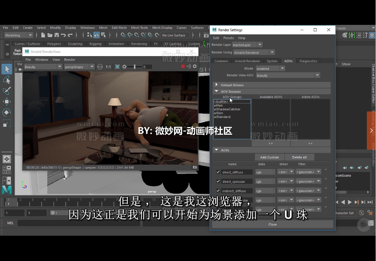Select the Lasso selection tool

(x=6, y=80)
